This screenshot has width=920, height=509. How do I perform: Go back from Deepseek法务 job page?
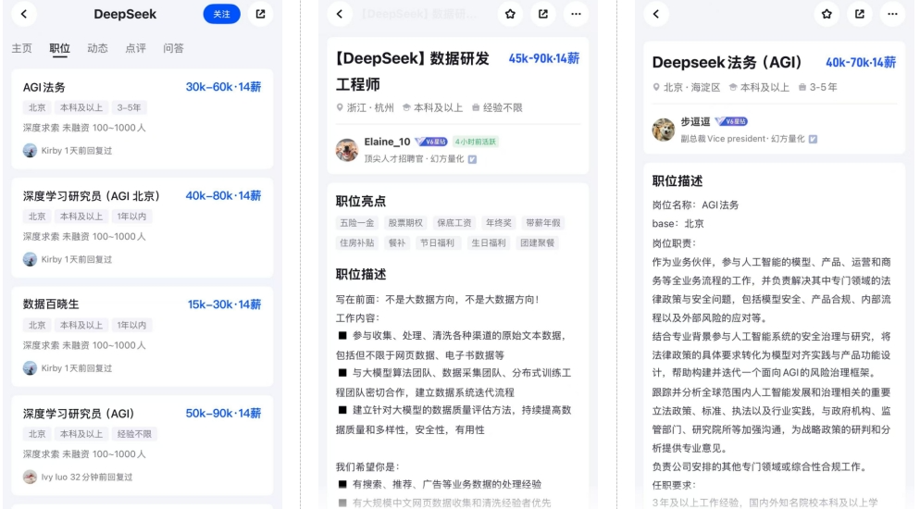(x=657, y=14)
